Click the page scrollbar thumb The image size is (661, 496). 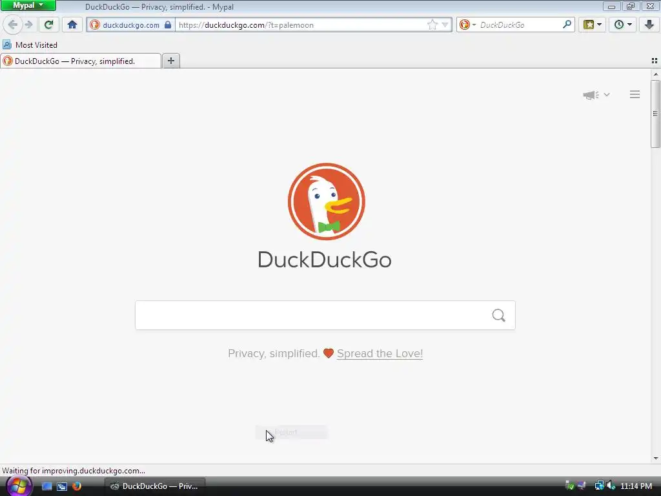656,114
